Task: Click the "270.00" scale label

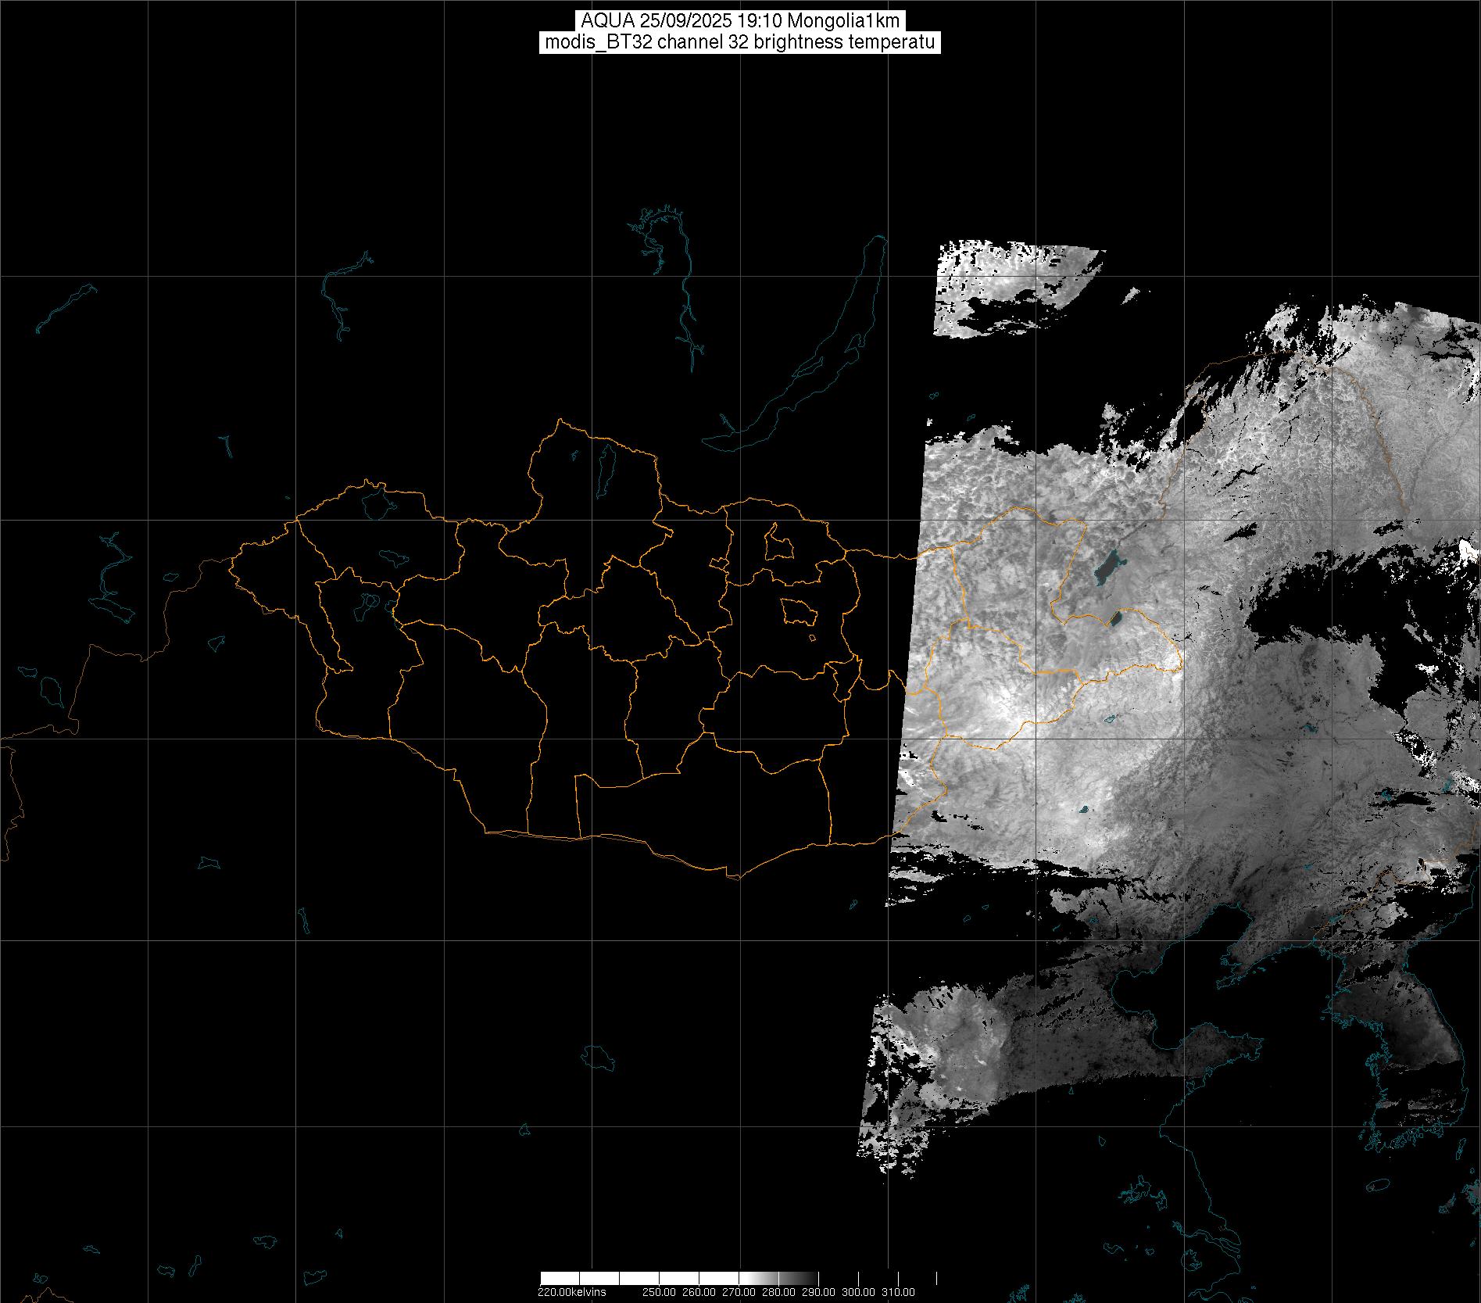Action: [739, 1292]
